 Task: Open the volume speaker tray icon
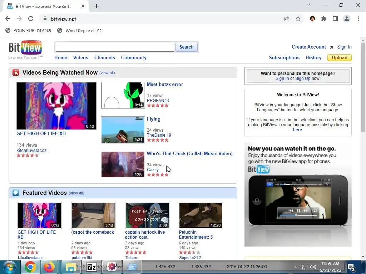click(313, 267)
